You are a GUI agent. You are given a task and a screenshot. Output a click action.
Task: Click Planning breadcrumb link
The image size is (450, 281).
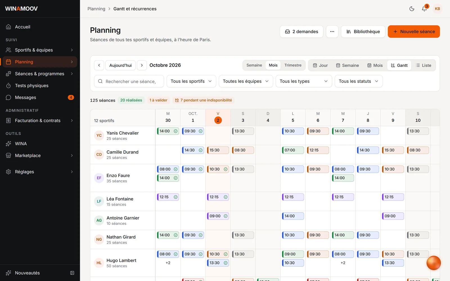pyautogui.click(x=96, y=9)
